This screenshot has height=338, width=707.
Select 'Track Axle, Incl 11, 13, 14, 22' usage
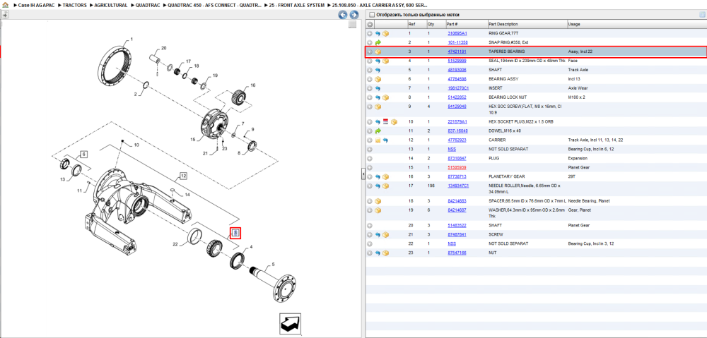[595, 140]
